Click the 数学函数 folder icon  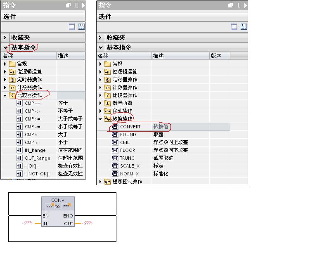tap(108, 103)
